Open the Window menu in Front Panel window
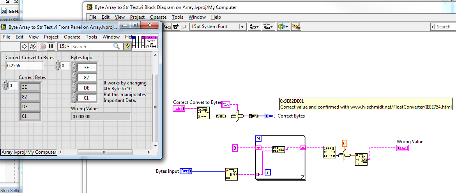The height and width of the screenshot is (193, 456). point(111,37)
